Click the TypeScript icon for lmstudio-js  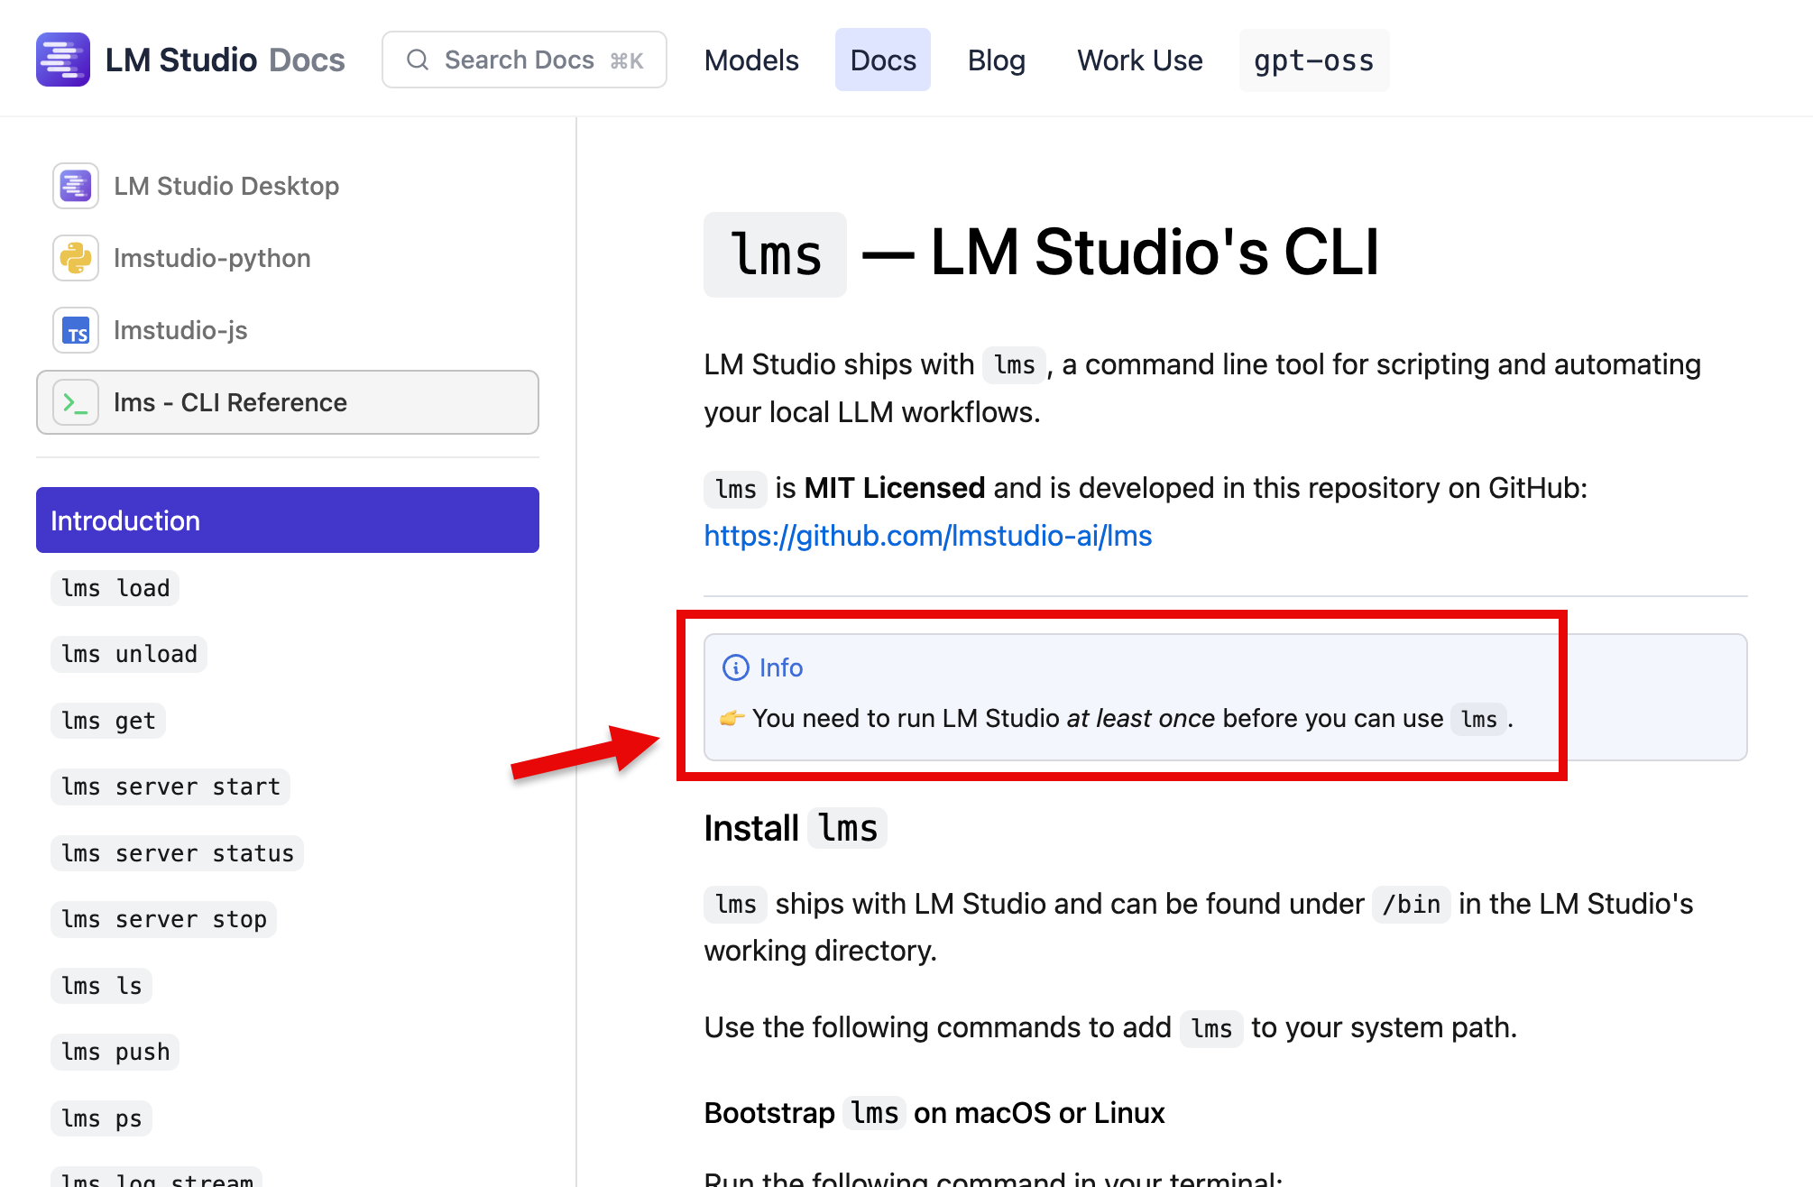pos(76,330)
